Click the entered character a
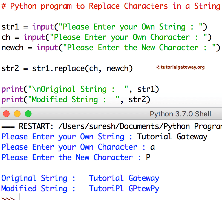This screenshot has height=200, width=222. (x=151, y=147)
